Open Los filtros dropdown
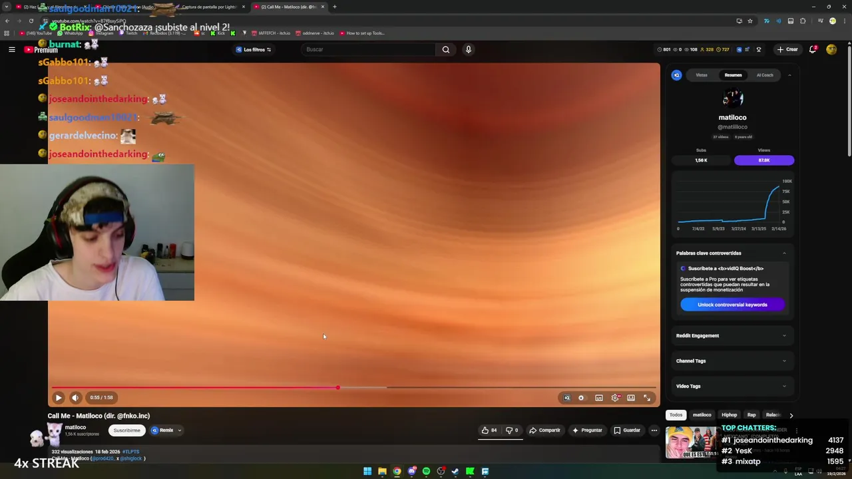 (254, 49)
